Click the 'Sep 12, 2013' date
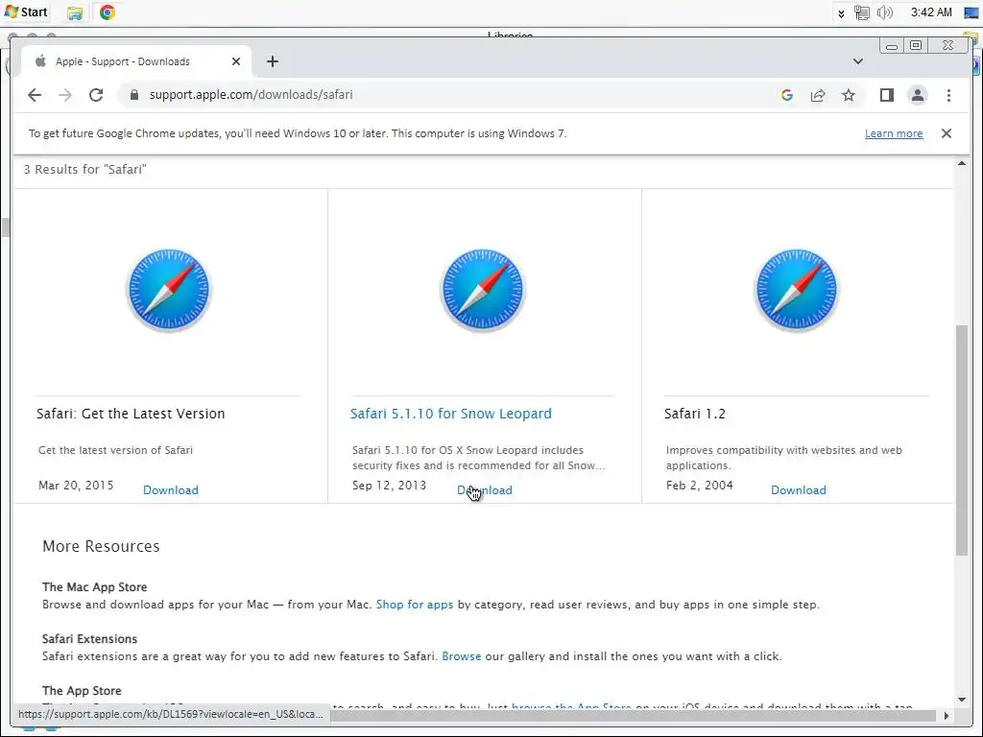This screenshot has height=737, width=983. (390, 485)
